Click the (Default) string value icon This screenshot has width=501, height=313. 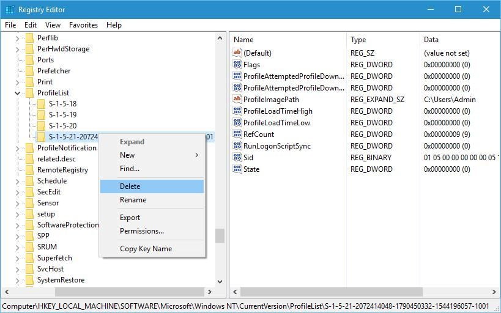(237, 53)
